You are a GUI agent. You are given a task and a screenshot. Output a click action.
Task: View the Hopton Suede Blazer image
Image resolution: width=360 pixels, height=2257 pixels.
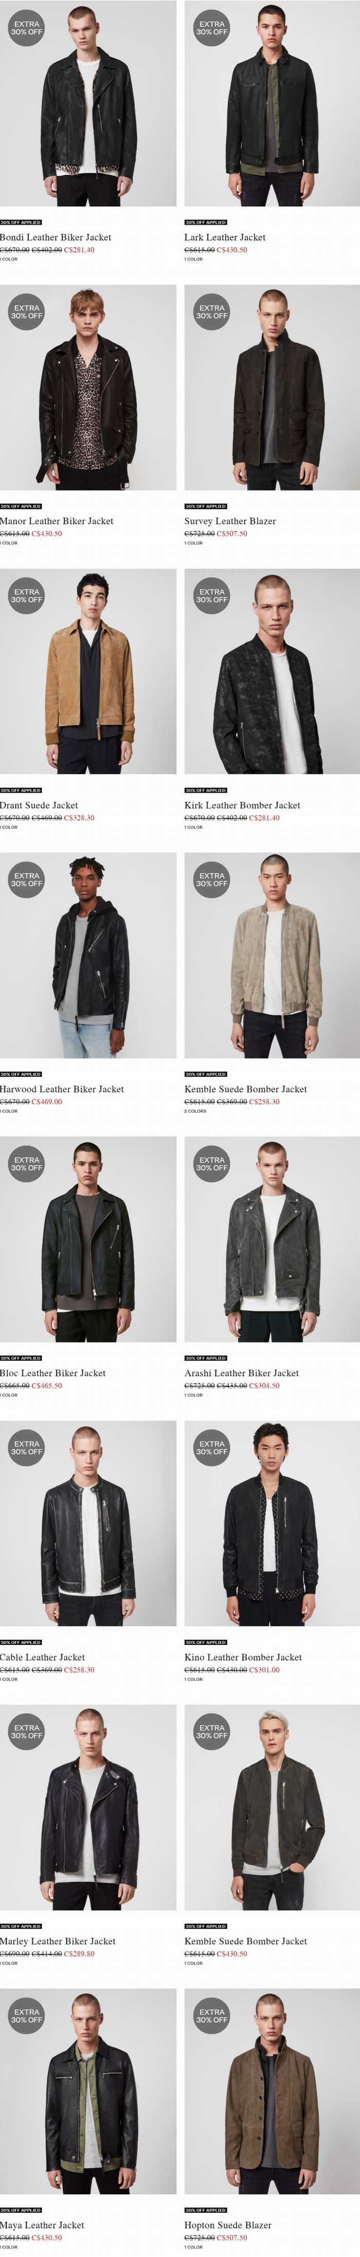tap(272, 2091)
